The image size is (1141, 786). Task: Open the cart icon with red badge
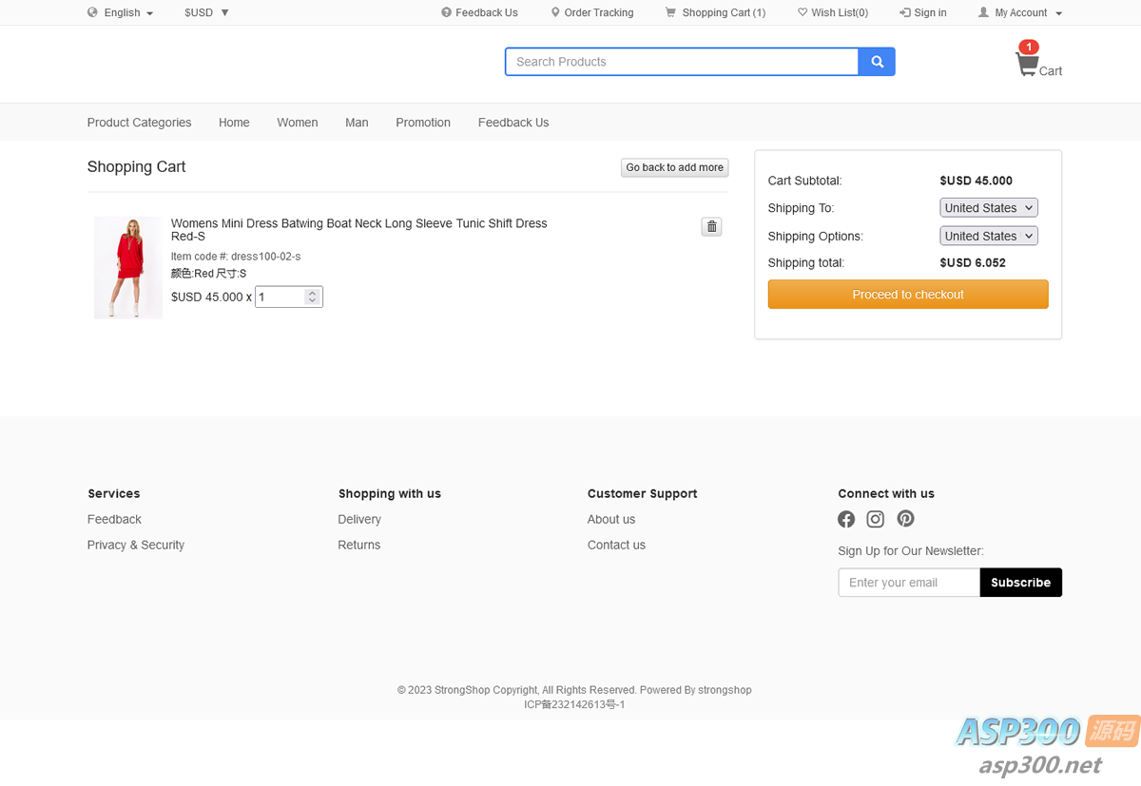point(1028,65)
